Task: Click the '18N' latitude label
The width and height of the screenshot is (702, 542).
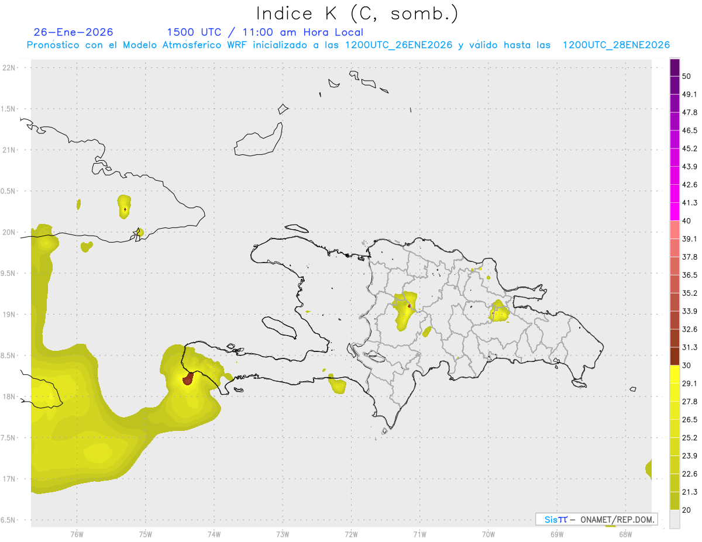Action: (10, 396)
